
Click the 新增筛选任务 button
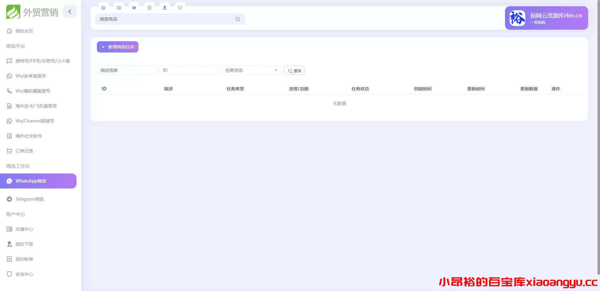pos(117,47)
